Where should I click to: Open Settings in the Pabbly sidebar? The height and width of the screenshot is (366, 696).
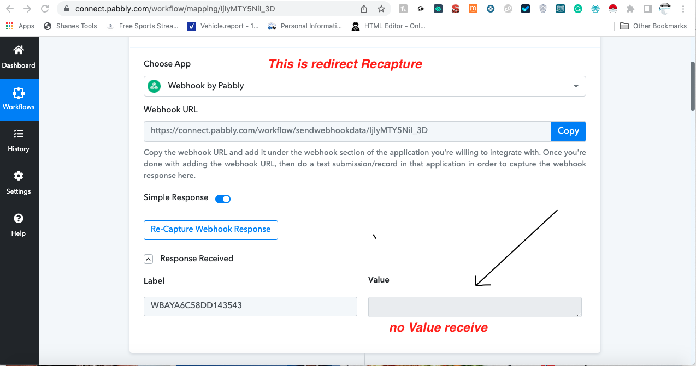click(19, 183)
